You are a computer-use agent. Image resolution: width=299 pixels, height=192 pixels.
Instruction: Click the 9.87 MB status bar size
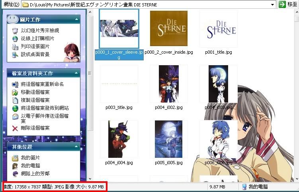217,187
